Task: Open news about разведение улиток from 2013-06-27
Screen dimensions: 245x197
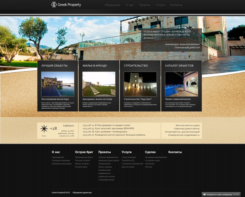Action: pos(114,135)
